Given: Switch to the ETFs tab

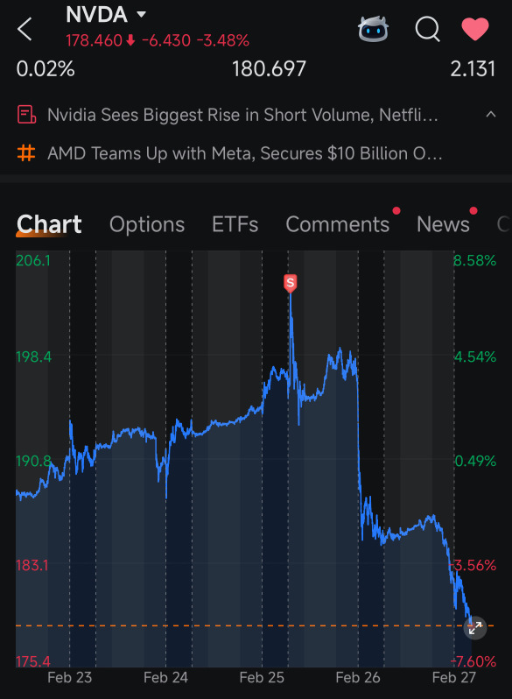Looking at the screenshot, I should [x=235, y=224].
